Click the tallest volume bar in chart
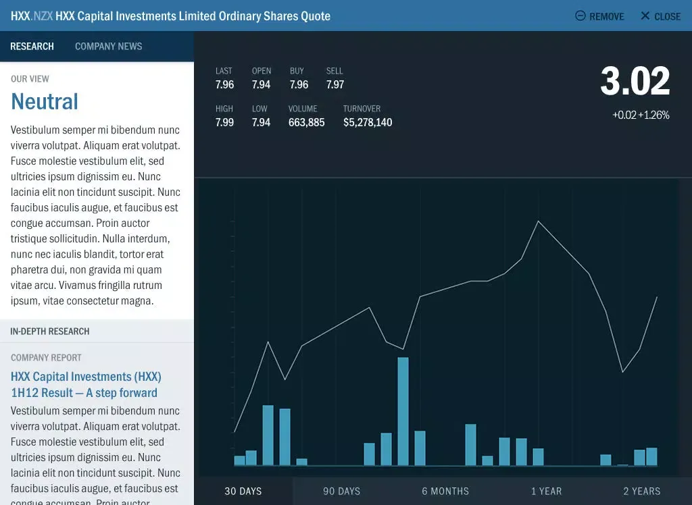The height and width of the screenshot is (505, 692). tap(403, 410)
